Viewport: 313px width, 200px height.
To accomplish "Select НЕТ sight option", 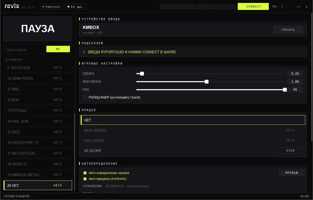I will click(x=193, y=120).
